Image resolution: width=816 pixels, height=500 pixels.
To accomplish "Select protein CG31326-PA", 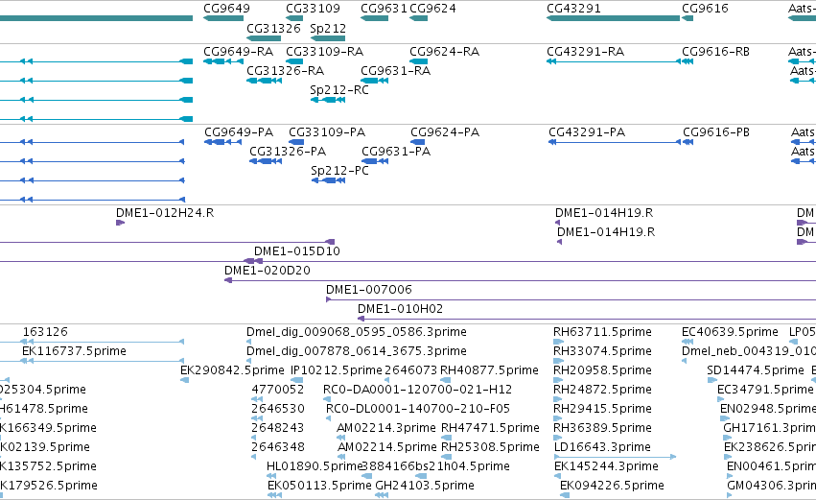I will point(288,151).
